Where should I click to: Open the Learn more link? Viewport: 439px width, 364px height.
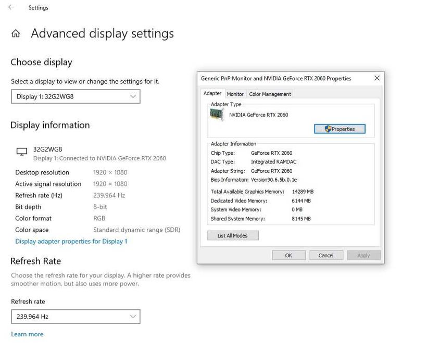point(27,334)
